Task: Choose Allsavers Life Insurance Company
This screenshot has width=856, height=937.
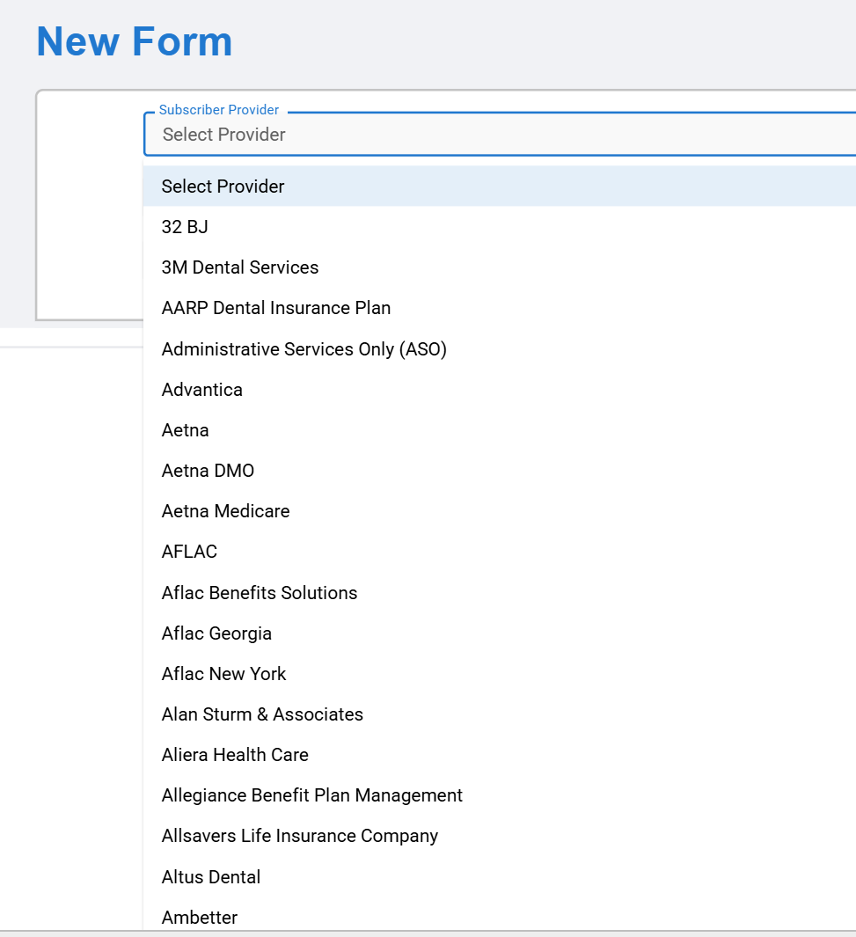Action: 300,836
